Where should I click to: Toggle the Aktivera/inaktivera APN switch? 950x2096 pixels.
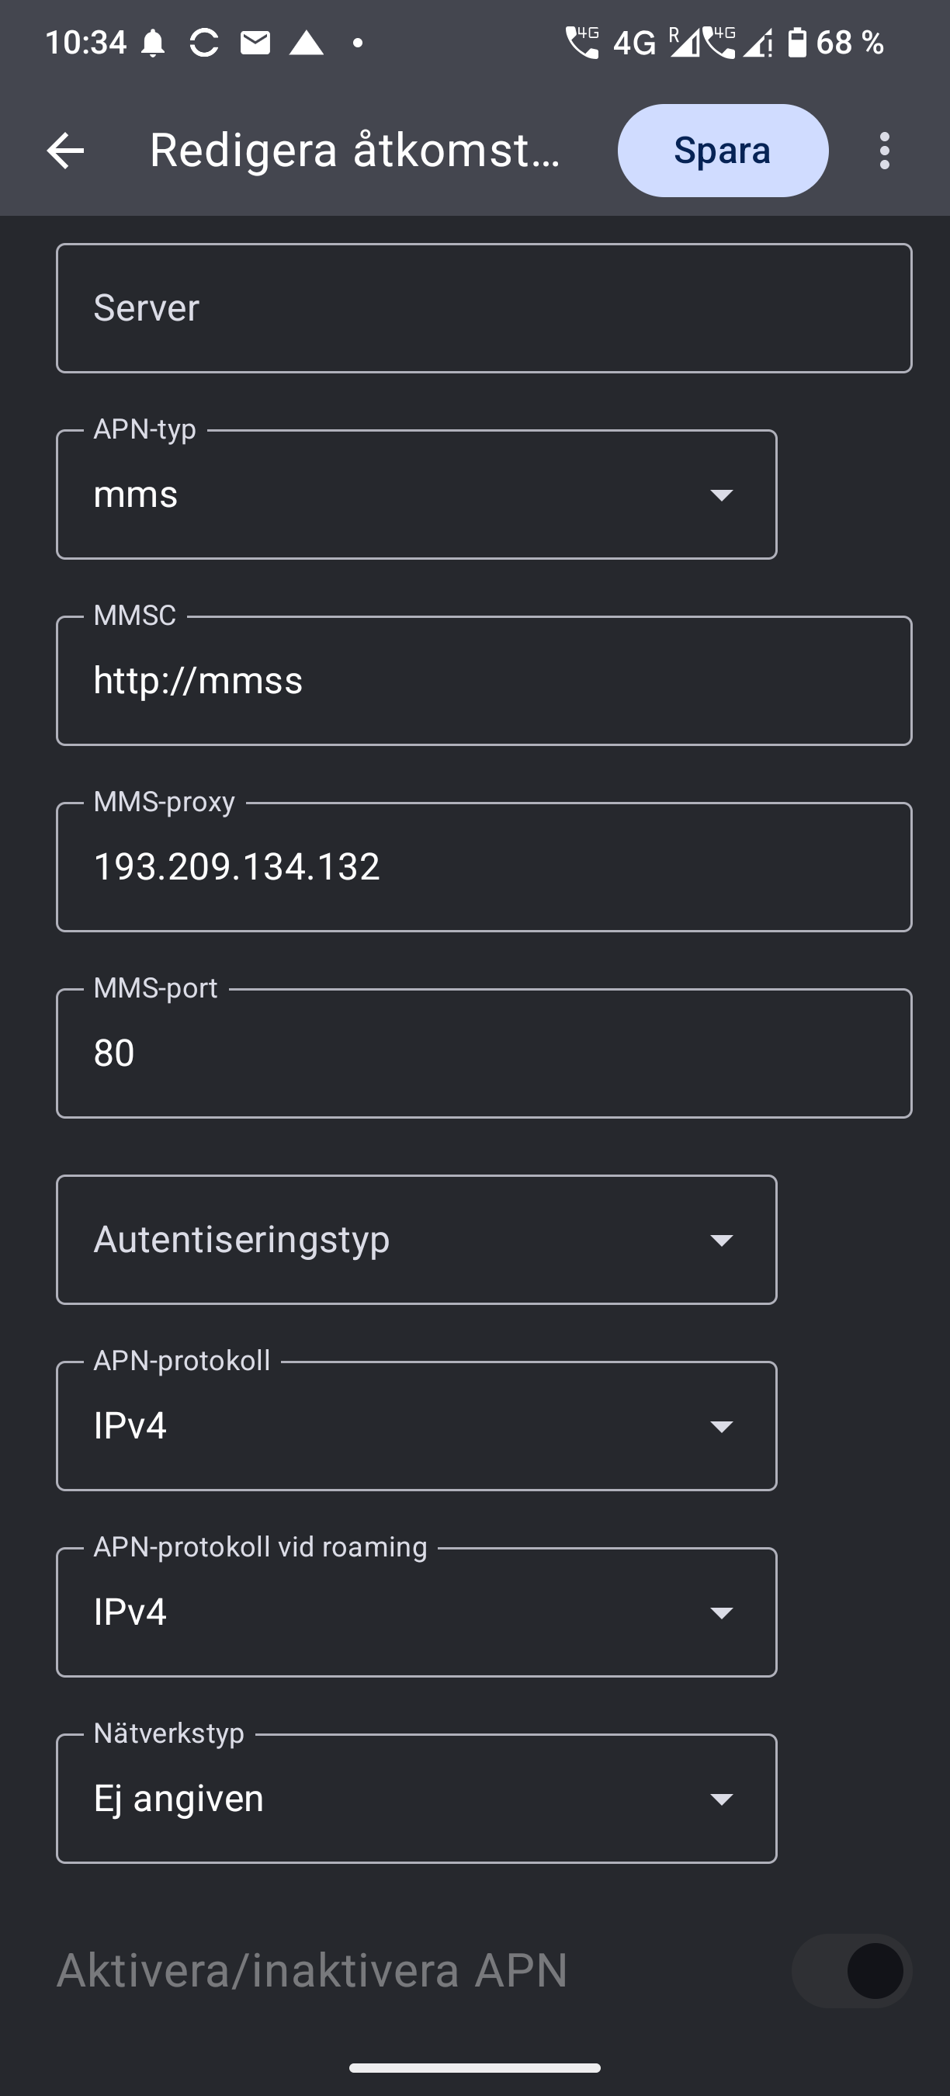tap(851, 1971)
